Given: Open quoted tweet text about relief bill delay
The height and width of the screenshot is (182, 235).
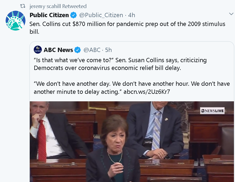Looking at the screenshot, I should [x=120, y=64].
